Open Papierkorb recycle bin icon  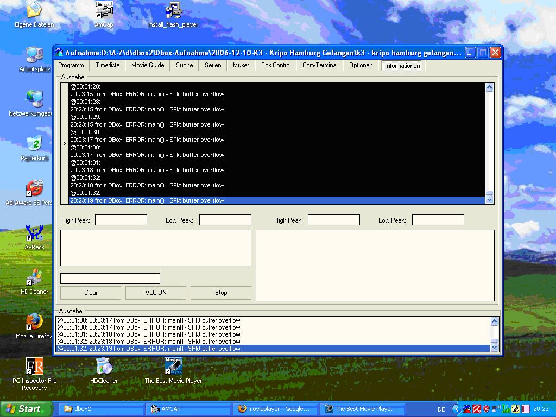click(34, 144)
